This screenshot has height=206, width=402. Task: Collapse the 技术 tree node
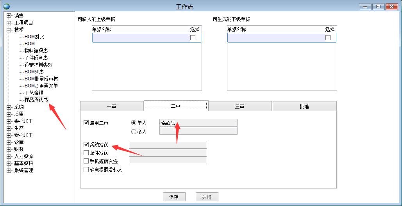pos(9,30)
